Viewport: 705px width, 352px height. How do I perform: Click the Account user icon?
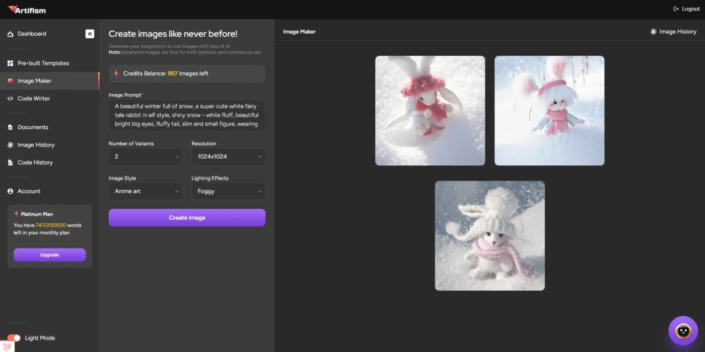10,191
